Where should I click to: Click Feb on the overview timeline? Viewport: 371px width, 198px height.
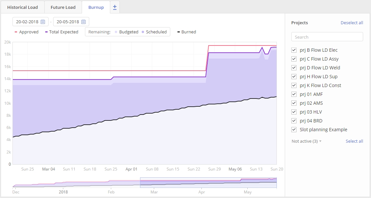click(x=111, y=192)
